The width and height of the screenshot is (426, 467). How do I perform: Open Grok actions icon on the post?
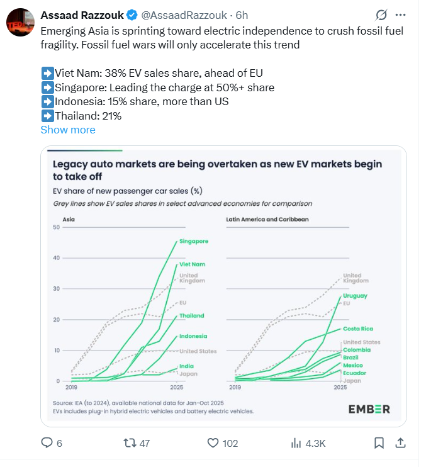click(x=381, y=14)
